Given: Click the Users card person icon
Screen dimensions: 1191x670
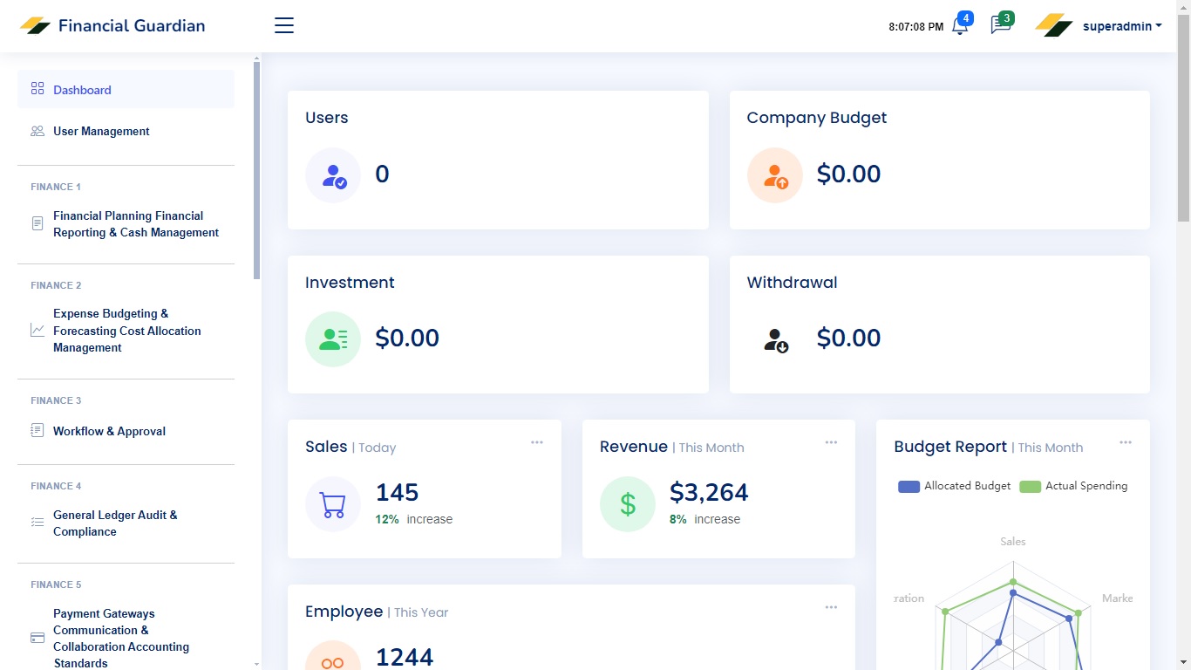Looking at the screenshot, I should [333, 175].
